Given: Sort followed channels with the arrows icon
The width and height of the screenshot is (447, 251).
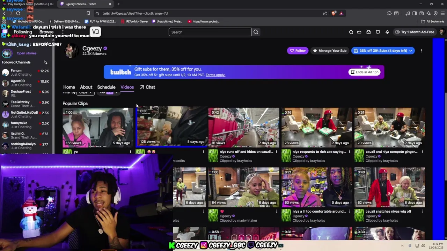Looking at the screenshot, I should (45, 62).
